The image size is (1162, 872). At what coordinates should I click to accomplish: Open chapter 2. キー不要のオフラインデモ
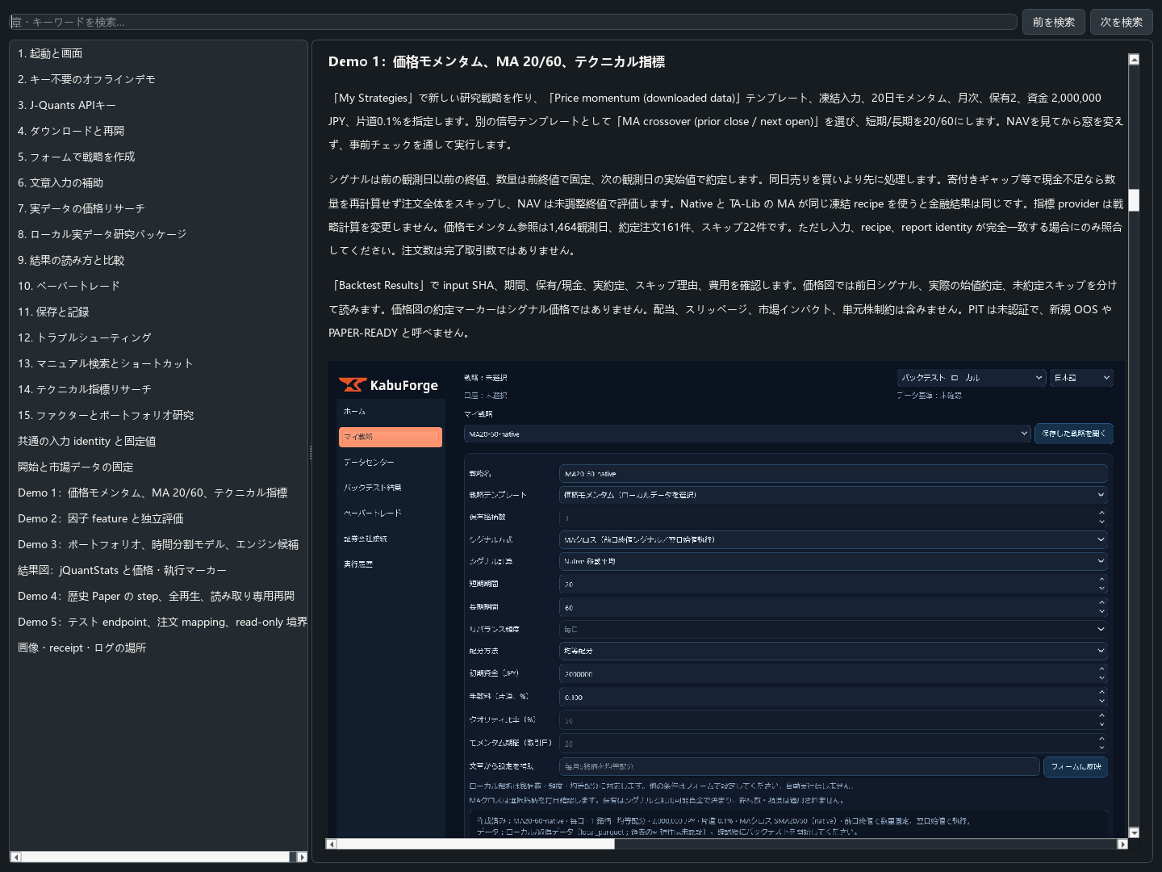coord(159,79)
